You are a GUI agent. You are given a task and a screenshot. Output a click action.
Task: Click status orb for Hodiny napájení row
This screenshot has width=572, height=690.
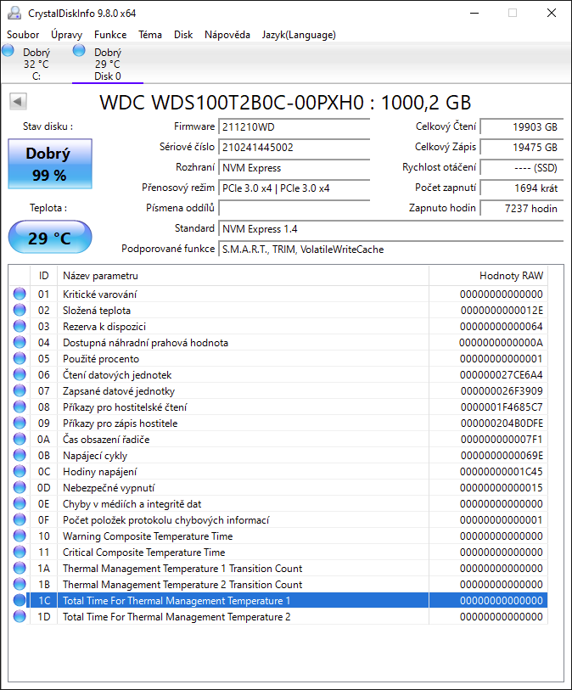(x=20, y=471)
